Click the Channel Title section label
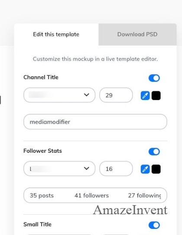The image size is (182, 235). click(41, 77)
